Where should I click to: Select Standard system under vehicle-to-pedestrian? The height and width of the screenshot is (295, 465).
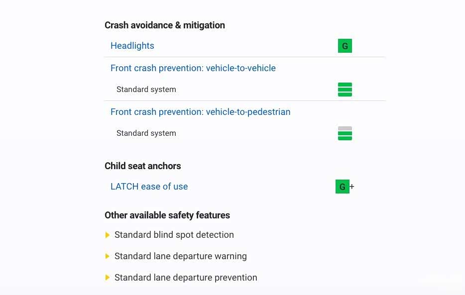click(146, 133)
